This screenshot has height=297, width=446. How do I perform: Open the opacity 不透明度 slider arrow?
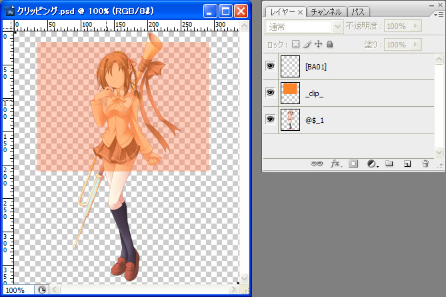[x=415, y=26]
